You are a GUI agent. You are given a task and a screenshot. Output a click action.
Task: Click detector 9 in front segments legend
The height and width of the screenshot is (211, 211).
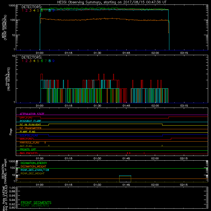54,11
